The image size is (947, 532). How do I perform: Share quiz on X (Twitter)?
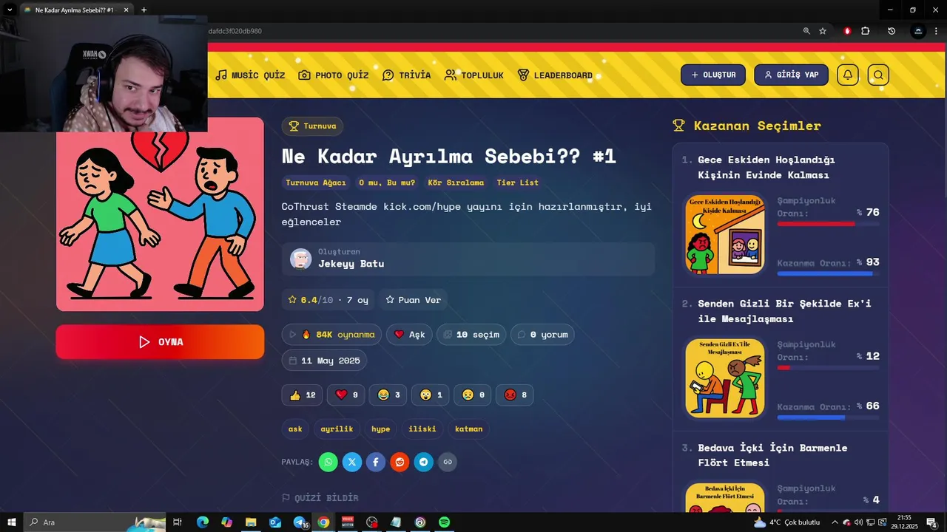pos(352,463)
